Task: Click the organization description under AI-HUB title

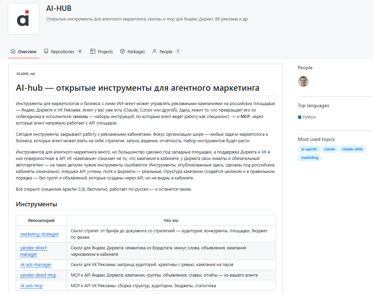Action: tap(147, 19)
